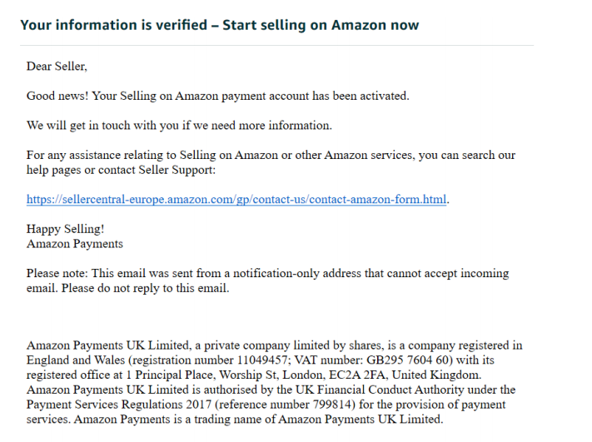Open the sellercentral-europe contact form link
Viewport: 592px width, 442px height.
(236, 199)
